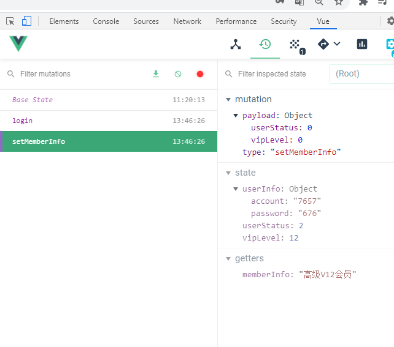
Task: Click the search icon beside Filter mutations
Action: [x=11, y=74]
